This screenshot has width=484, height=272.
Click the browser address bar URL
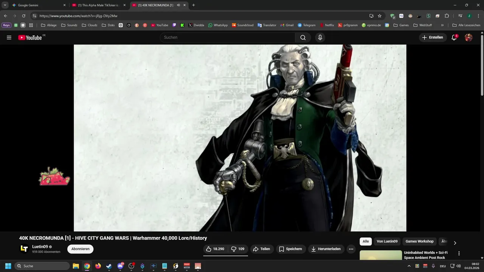78,16
